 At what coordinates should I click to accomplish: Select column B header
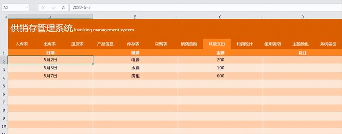click(135, 17)
